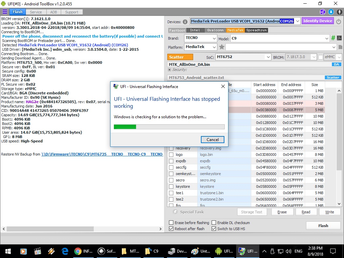Toggle the expdb partition checkbox

click(171, 161)
